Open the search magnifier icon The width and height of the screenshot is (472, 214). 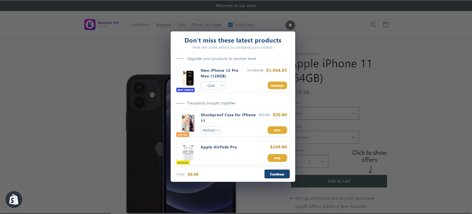click(x=373, y=25)
